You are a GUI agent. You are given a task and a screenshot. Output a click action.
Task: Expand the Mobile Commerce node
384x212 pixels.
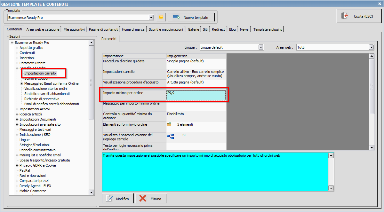[x=17, y=191]
